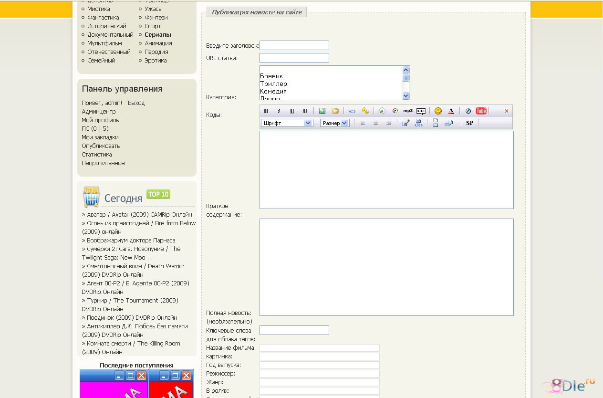Open the Документальный genre link
This screenshot has width=603, height=398.
(110, 35)
